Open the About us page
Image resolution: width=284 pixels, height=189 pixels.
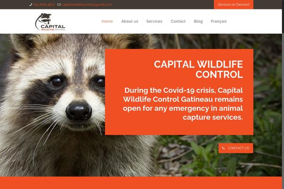click(x=130, y=21)
